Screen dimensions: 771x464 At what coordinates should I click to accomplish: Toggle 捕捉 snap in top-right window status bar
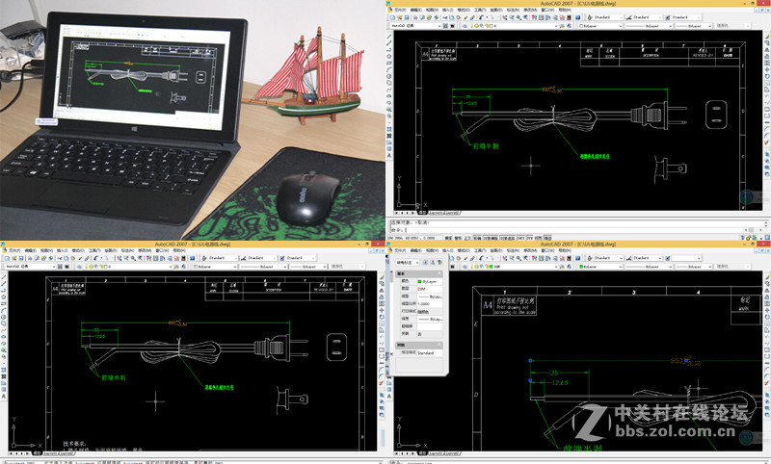pyautogui.click(x=448, y=238)
